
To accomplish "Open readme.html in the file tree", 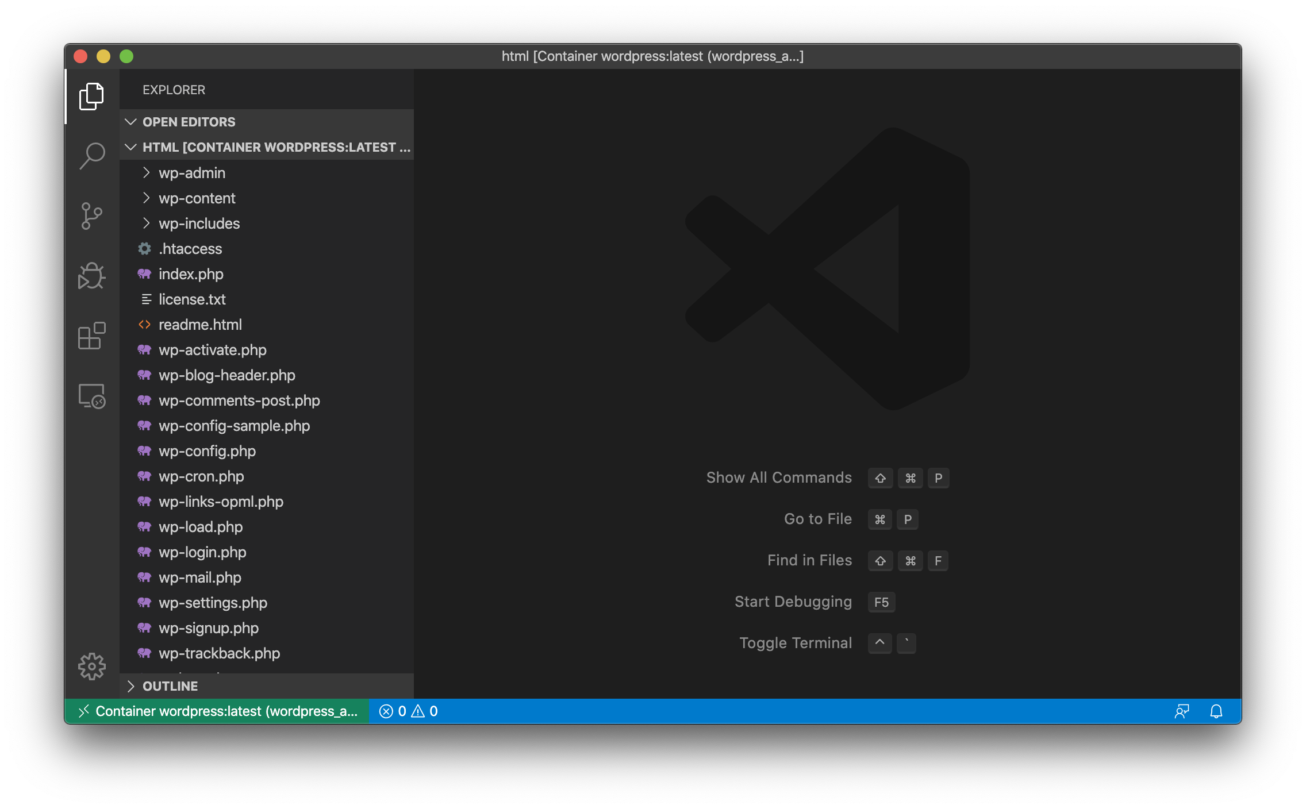I will pos(199,325).
